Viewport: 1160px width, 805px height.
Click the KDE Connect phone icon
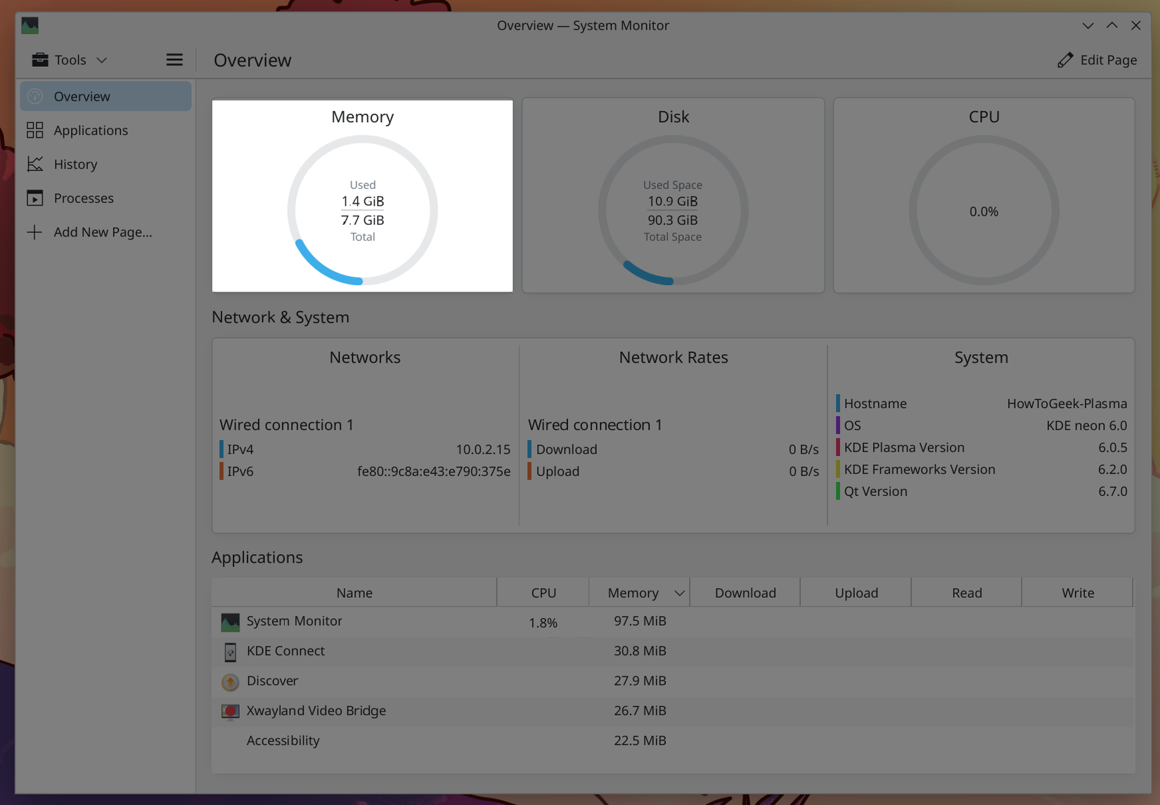point(229,651)
